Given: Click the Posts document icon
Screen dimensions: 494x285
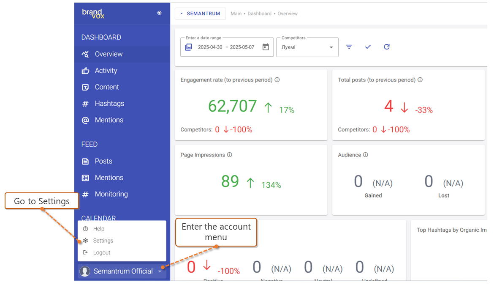Looking at the screenshot, I should pos(85,161).
